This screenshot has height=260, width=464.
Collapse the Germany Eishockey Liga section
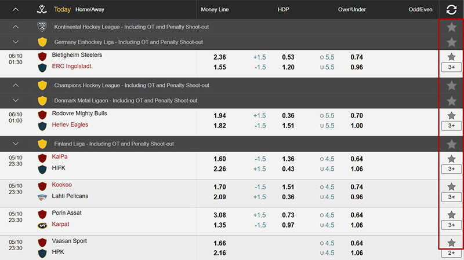pos(16,42)
